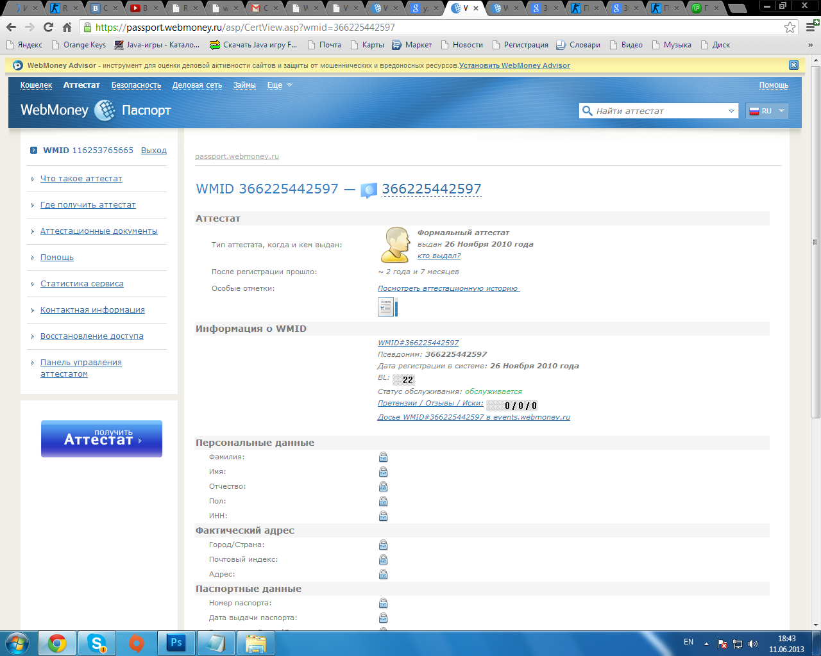Click into the Найти аттестат search field

point(659,111)
